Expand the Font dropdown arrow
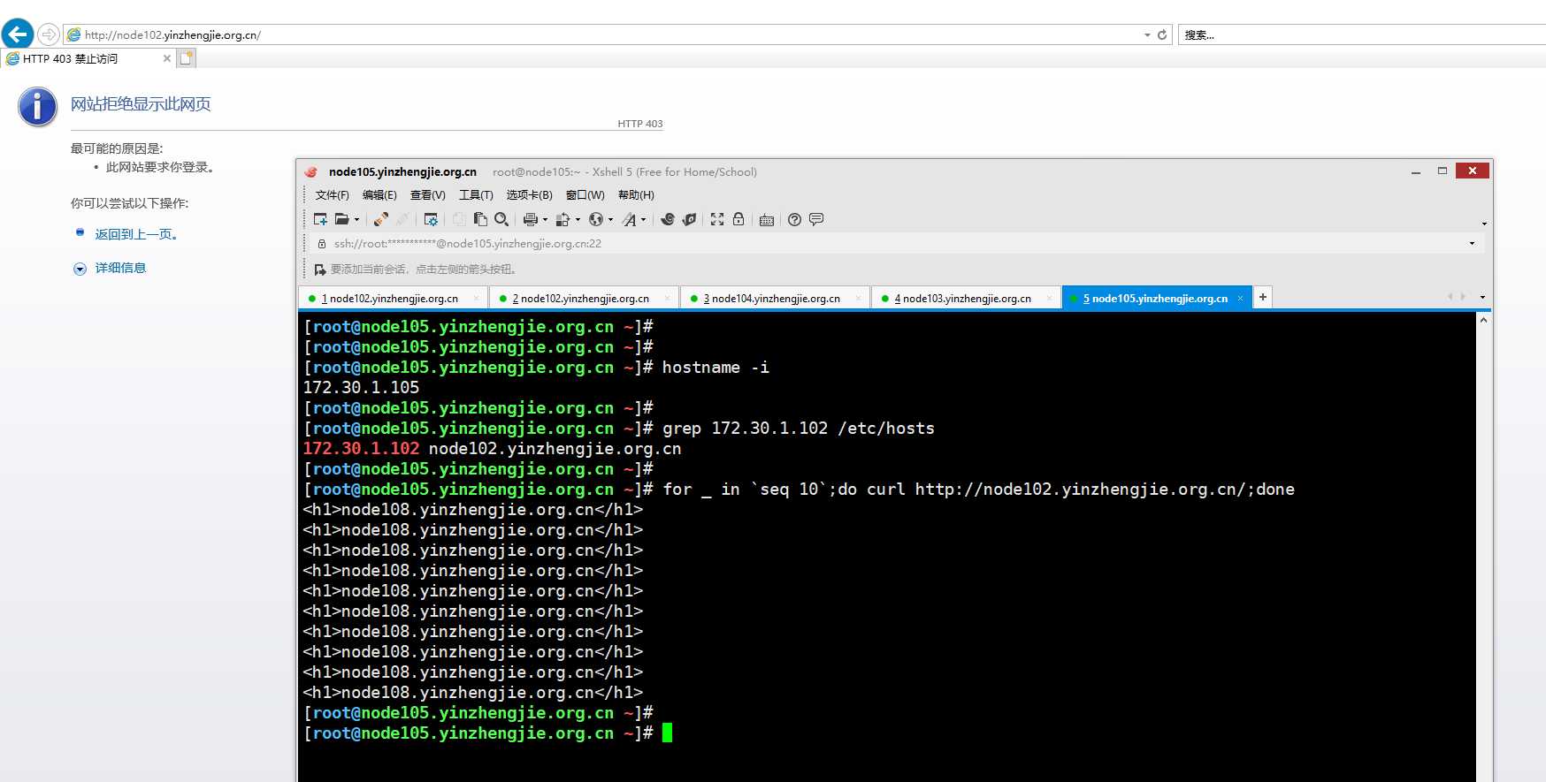 pos(643,220)
